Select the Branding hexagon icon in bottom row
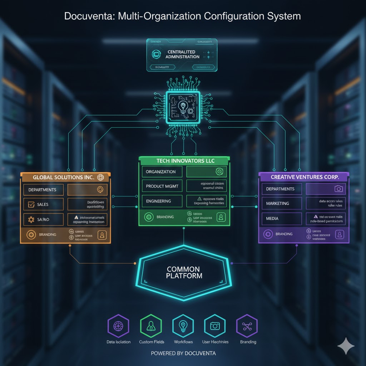366x366 pixels. coord(247,326)
